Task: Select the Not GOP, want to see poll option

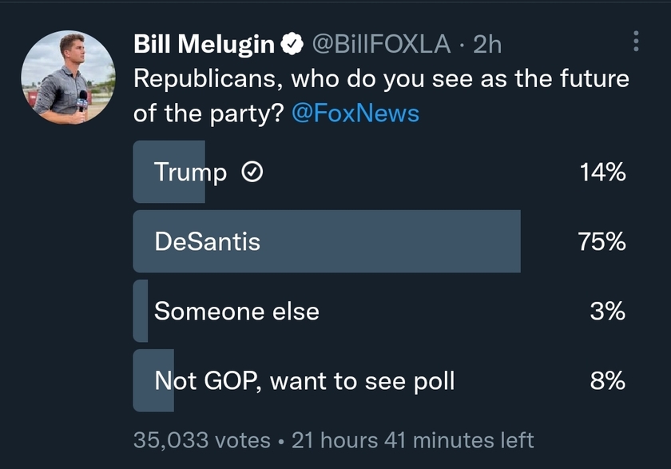Action: coord(379,380)
